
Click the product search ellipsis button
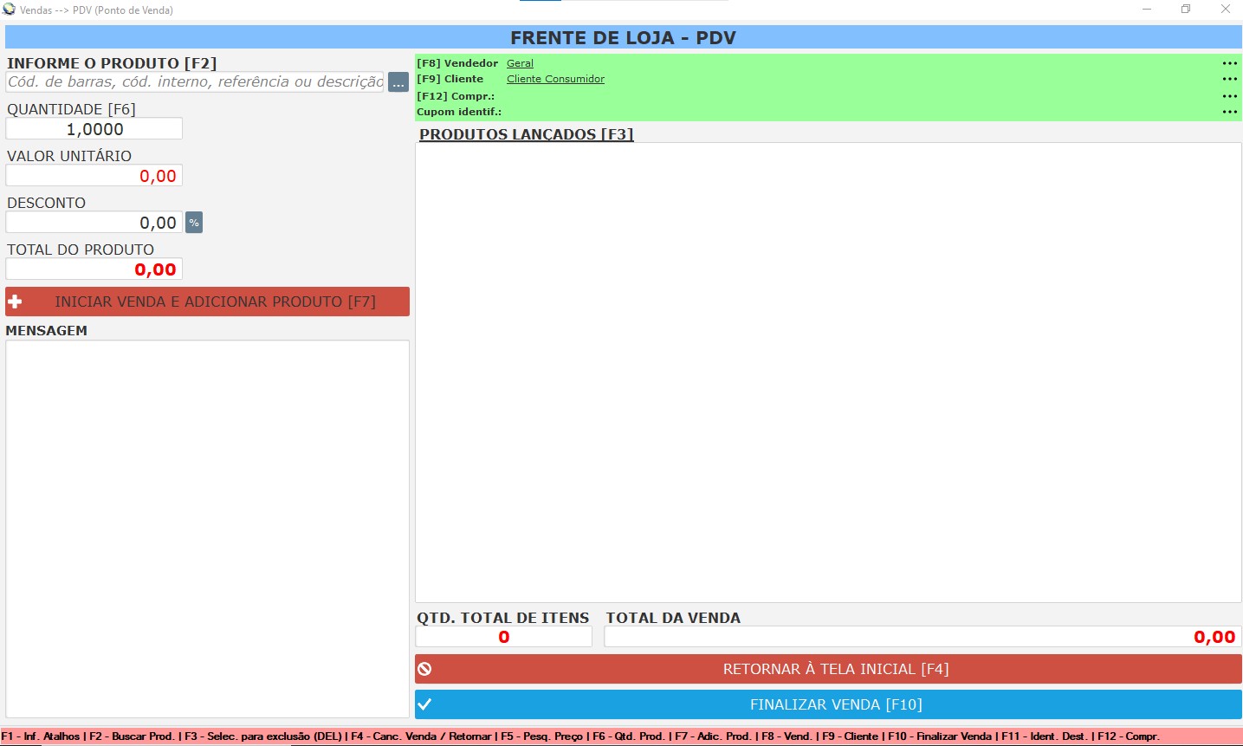coord(398,82)
